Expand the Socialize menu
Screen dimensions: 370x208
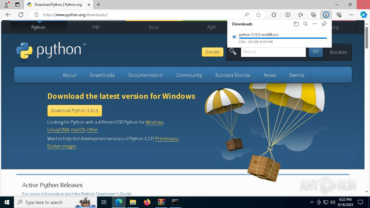pos(338,52)
